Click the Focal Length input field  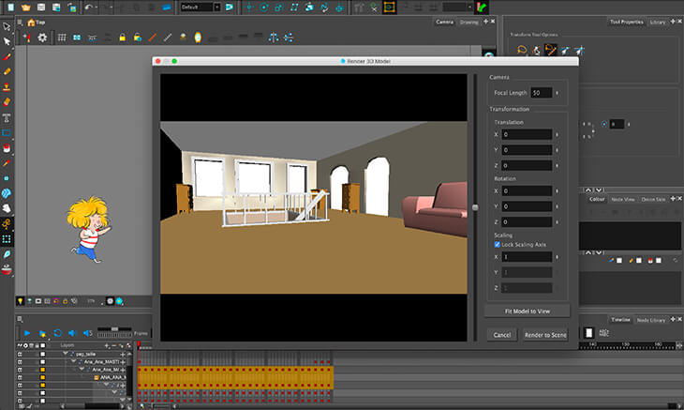[x=542, y=93]
